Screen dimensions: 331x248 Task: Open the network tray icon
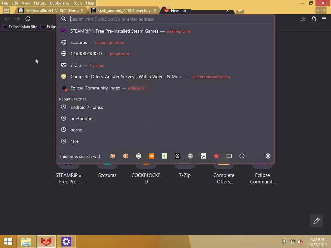[293, 242]
